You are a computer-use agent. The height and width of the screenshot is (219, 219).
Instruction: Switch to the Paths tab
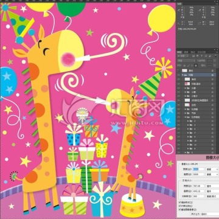pos(193,52)
